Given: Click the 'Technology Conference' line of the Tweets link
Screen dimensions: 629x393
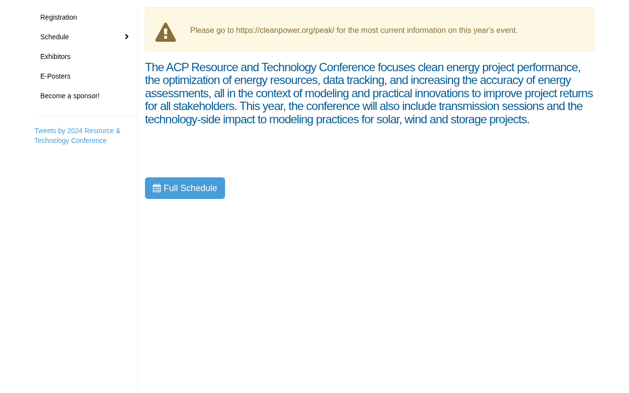Looking at the screenshot, I should [x=70, y=140].
